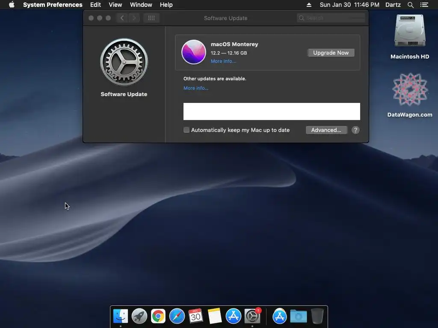Open Notes in the Dock
The width and height of the screenshot is (438, 328).
tap(215, 316)
